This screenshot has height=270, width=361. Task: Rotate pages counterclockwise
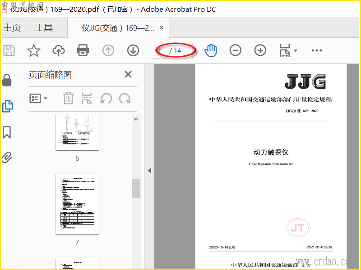106,99
